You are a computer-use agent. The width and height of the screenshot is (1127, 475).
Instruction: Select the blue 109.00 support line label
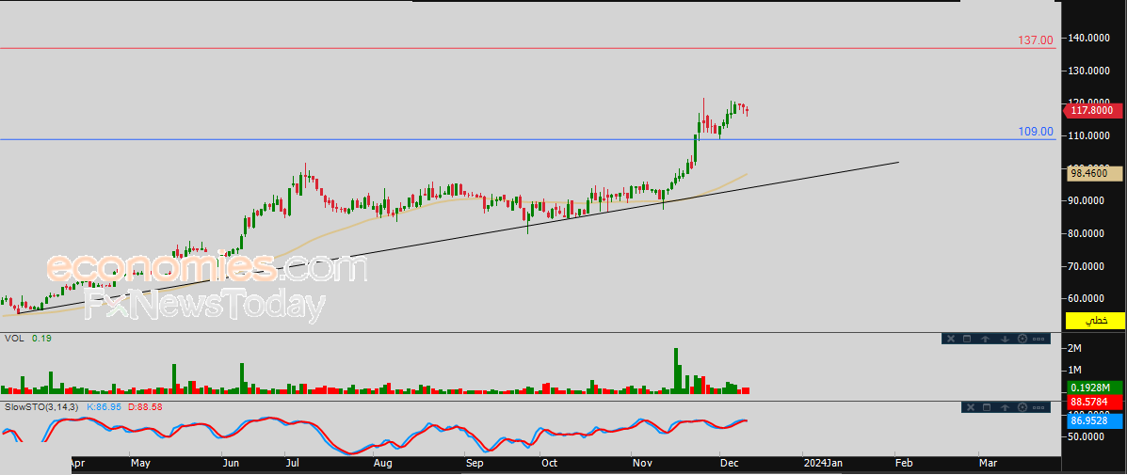click(x=1036, y=132)
